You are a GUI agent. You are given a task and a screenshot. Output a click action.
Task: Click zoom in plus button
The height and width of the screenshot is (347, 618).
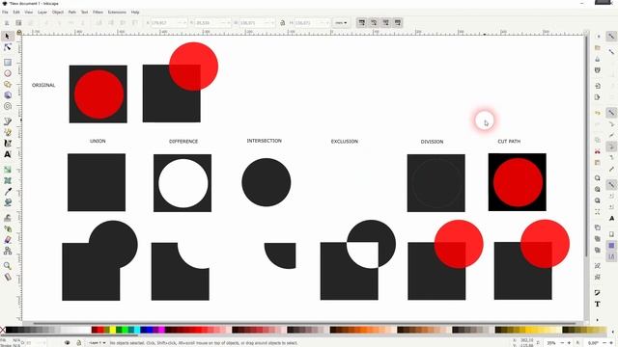[x=569, y=343]
